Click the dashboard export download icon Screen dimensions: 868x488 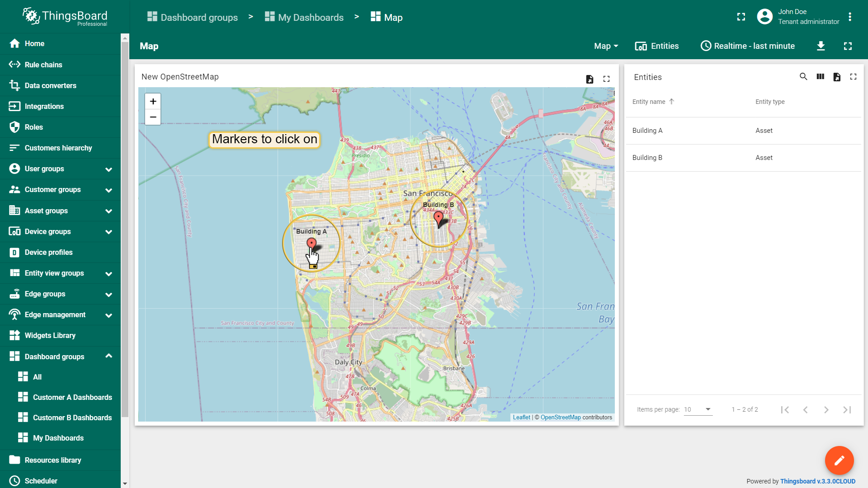coord(821,46)
